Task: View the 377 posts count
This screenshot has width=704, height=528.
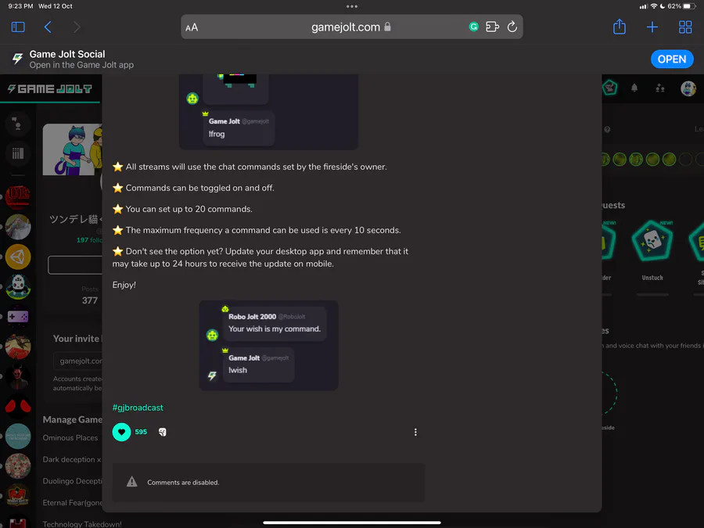Action: 90,300
